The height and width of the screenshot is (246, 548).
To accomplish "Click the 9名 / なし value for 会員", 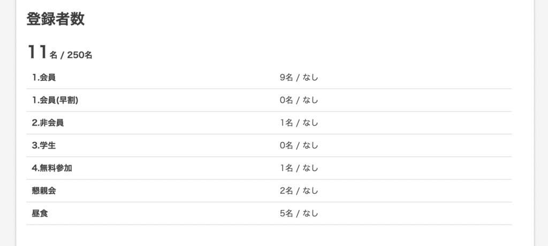I will pyautogui.click(x=299, y=78).
